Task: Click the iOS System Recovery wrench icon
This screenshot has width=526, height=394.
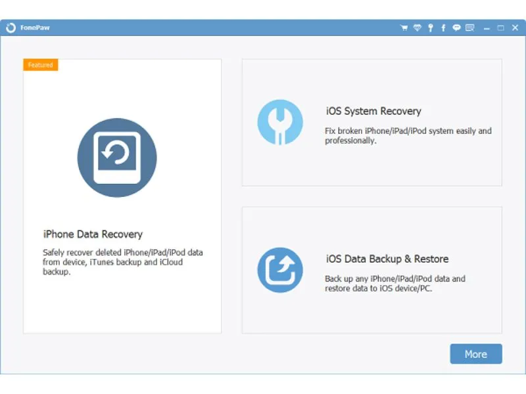Action: coord(280,122)
